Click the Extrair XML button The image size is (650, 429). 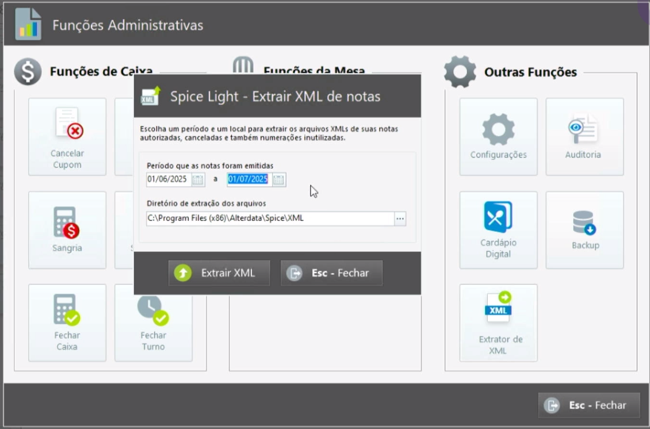pos(219,273)
